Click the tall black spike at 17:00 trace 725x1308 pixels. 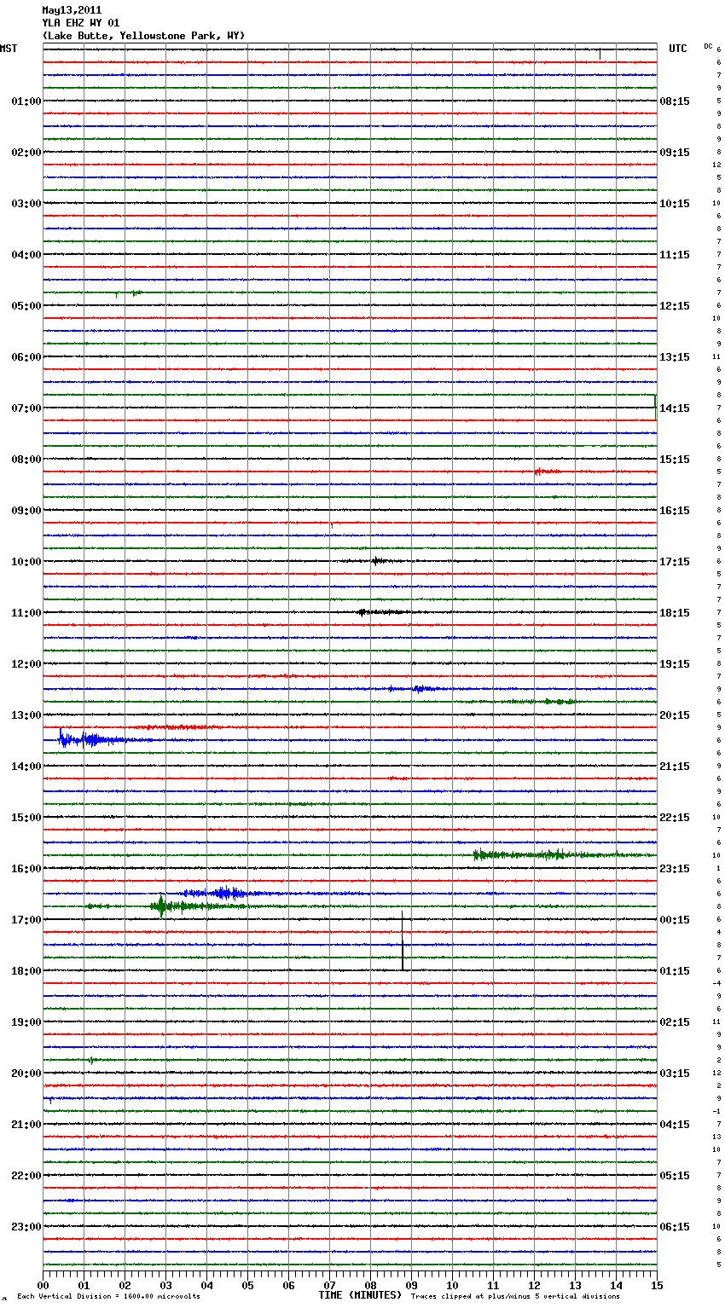coord(403,940)
